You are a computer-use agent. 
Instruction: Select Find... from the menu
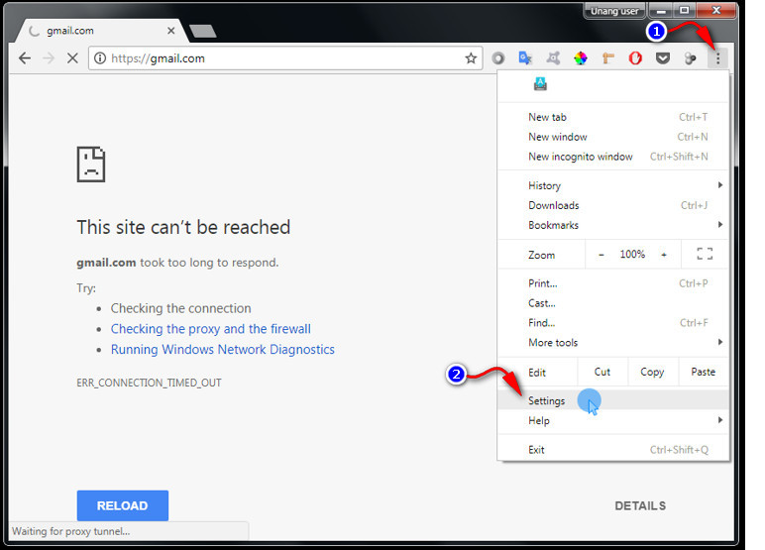[613, 323]
